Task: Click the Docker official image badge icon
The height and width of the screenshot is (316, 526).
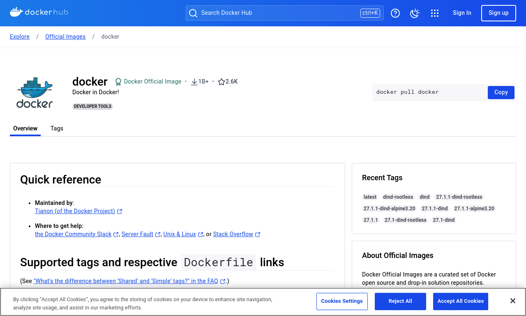Action: pyautogui.click(x=118, y=82)
